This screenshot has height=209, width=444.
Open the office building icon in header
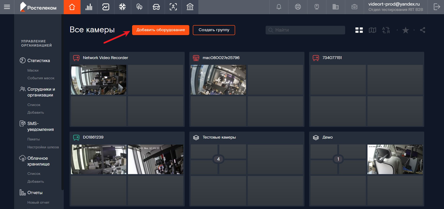coord(336,7)
